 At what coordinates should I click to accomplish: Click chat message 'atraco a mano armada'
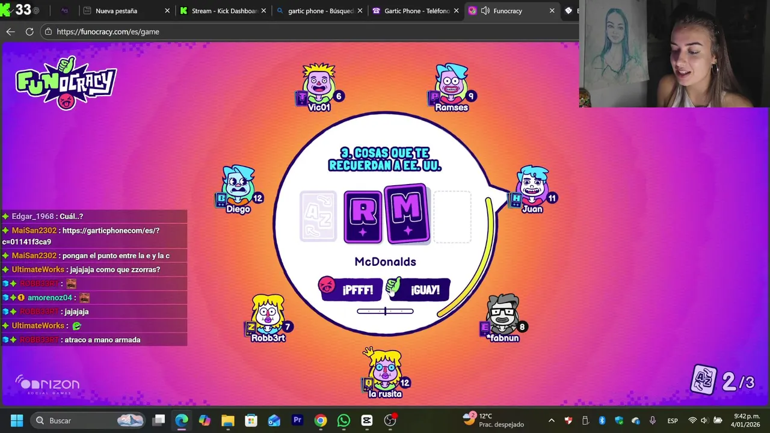102,340
